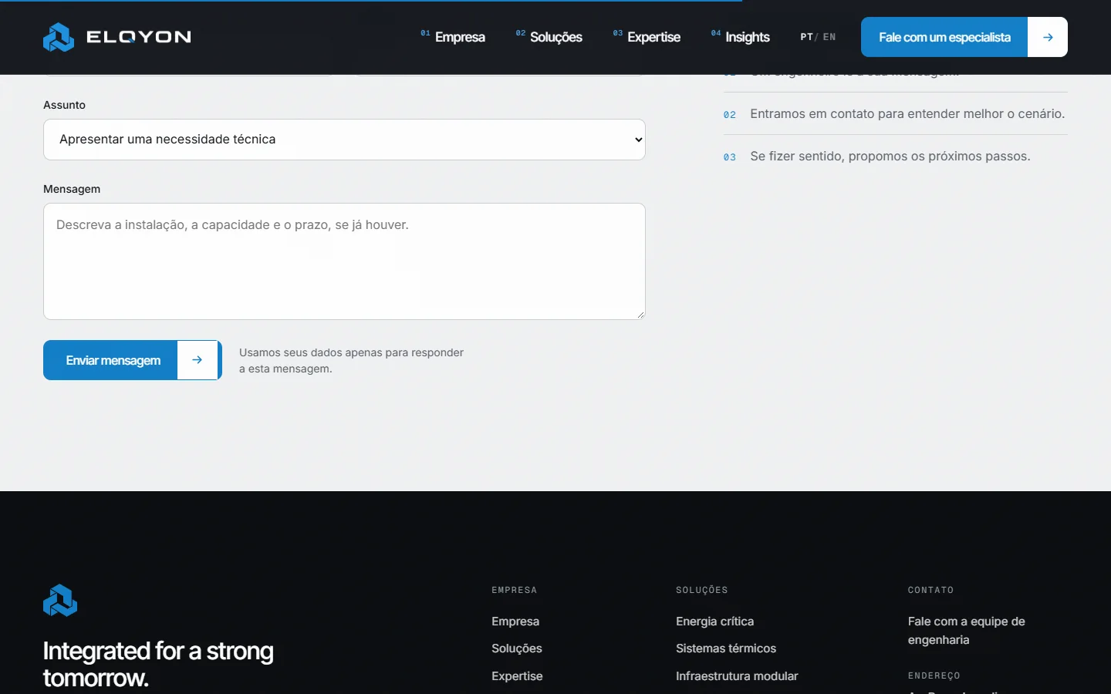This screenshot has height=694, width=1111.
Task: Click the Eloyon logo in the header
Action: point(117,37)
